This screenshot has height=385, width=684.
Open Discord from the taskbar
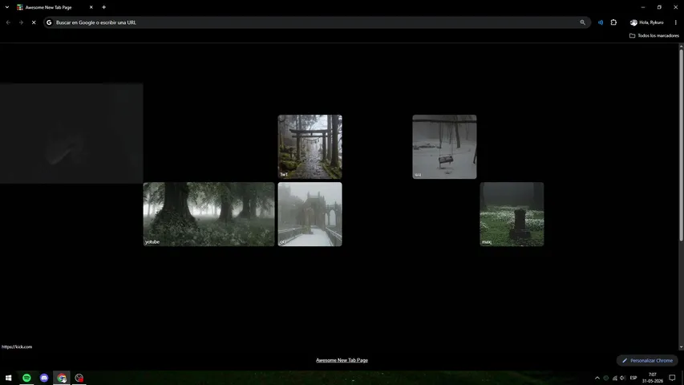[44, 378]
